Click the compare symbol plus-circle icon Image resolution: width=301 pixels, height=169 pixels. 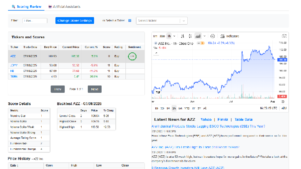212,36
